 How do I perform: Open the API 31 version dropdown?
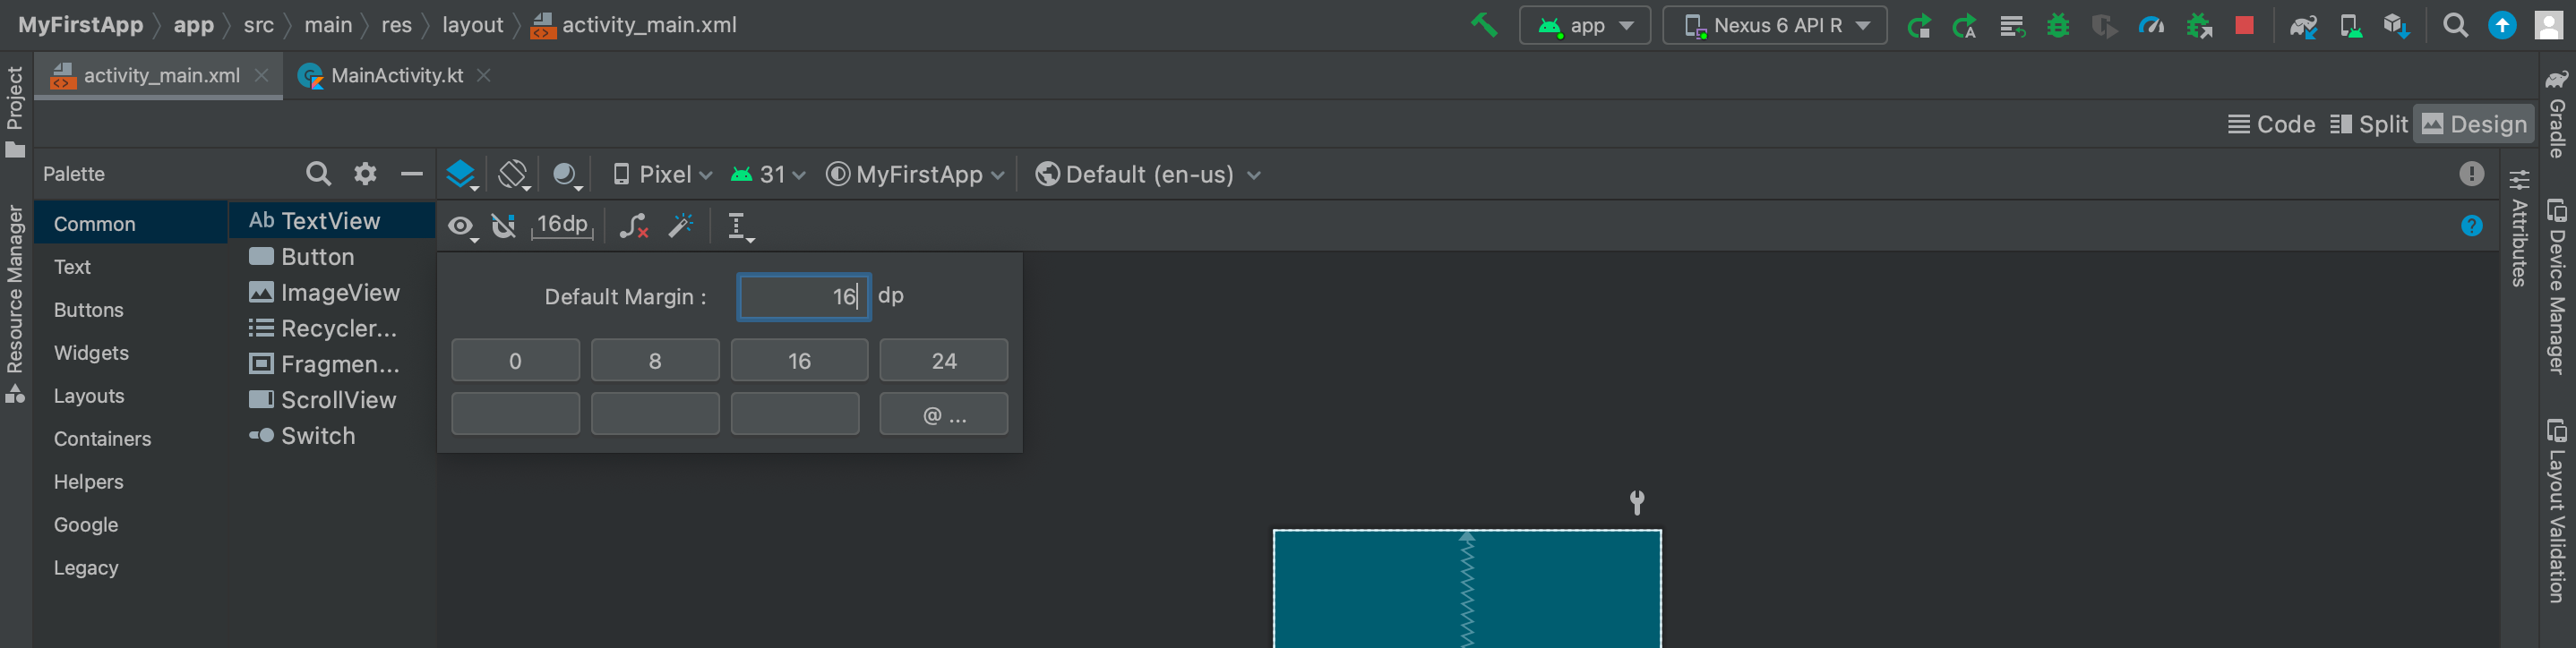point(768,175)
